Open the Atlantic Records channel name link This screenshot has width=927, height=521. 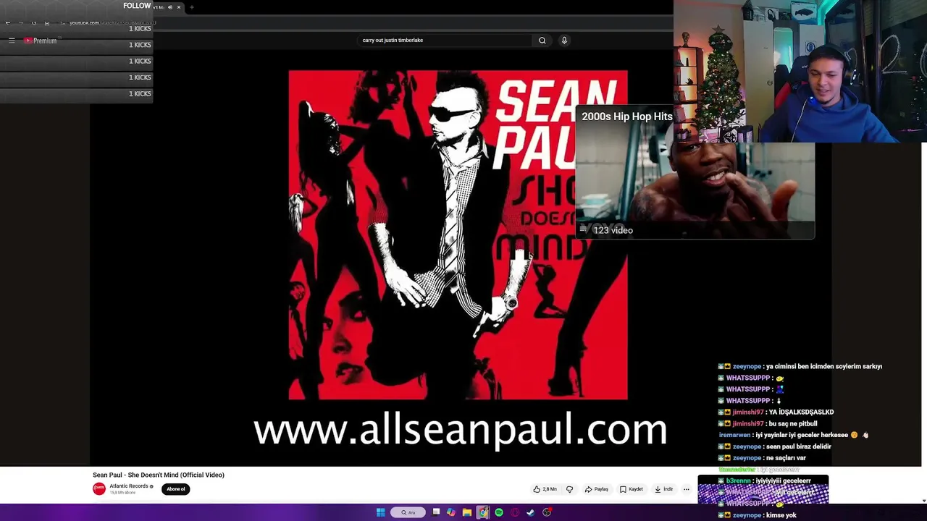129,486
